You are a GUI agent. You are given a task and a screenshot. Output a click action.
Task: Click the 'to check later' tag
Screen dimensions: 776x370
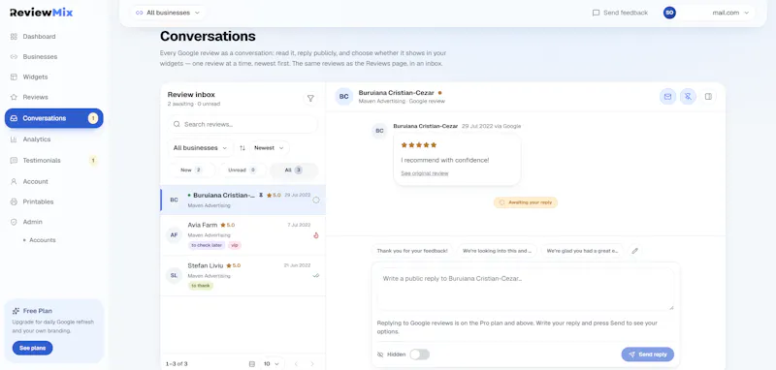click(x=207, y=245)
